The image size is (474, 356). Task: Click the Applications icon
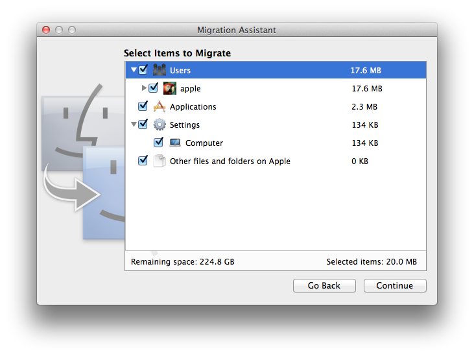[160, 106]
